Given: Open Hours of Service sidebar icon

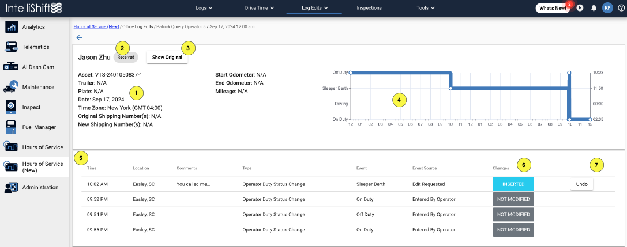Looking at the screenshot, I should tap(11, 147).
